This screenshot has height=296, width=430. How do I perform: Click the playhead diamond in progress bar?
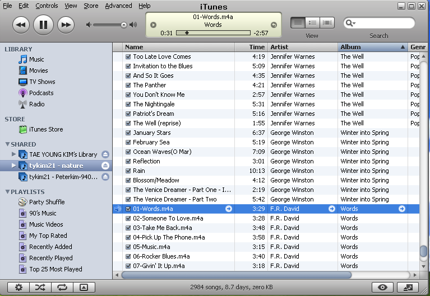coord(187,33)
